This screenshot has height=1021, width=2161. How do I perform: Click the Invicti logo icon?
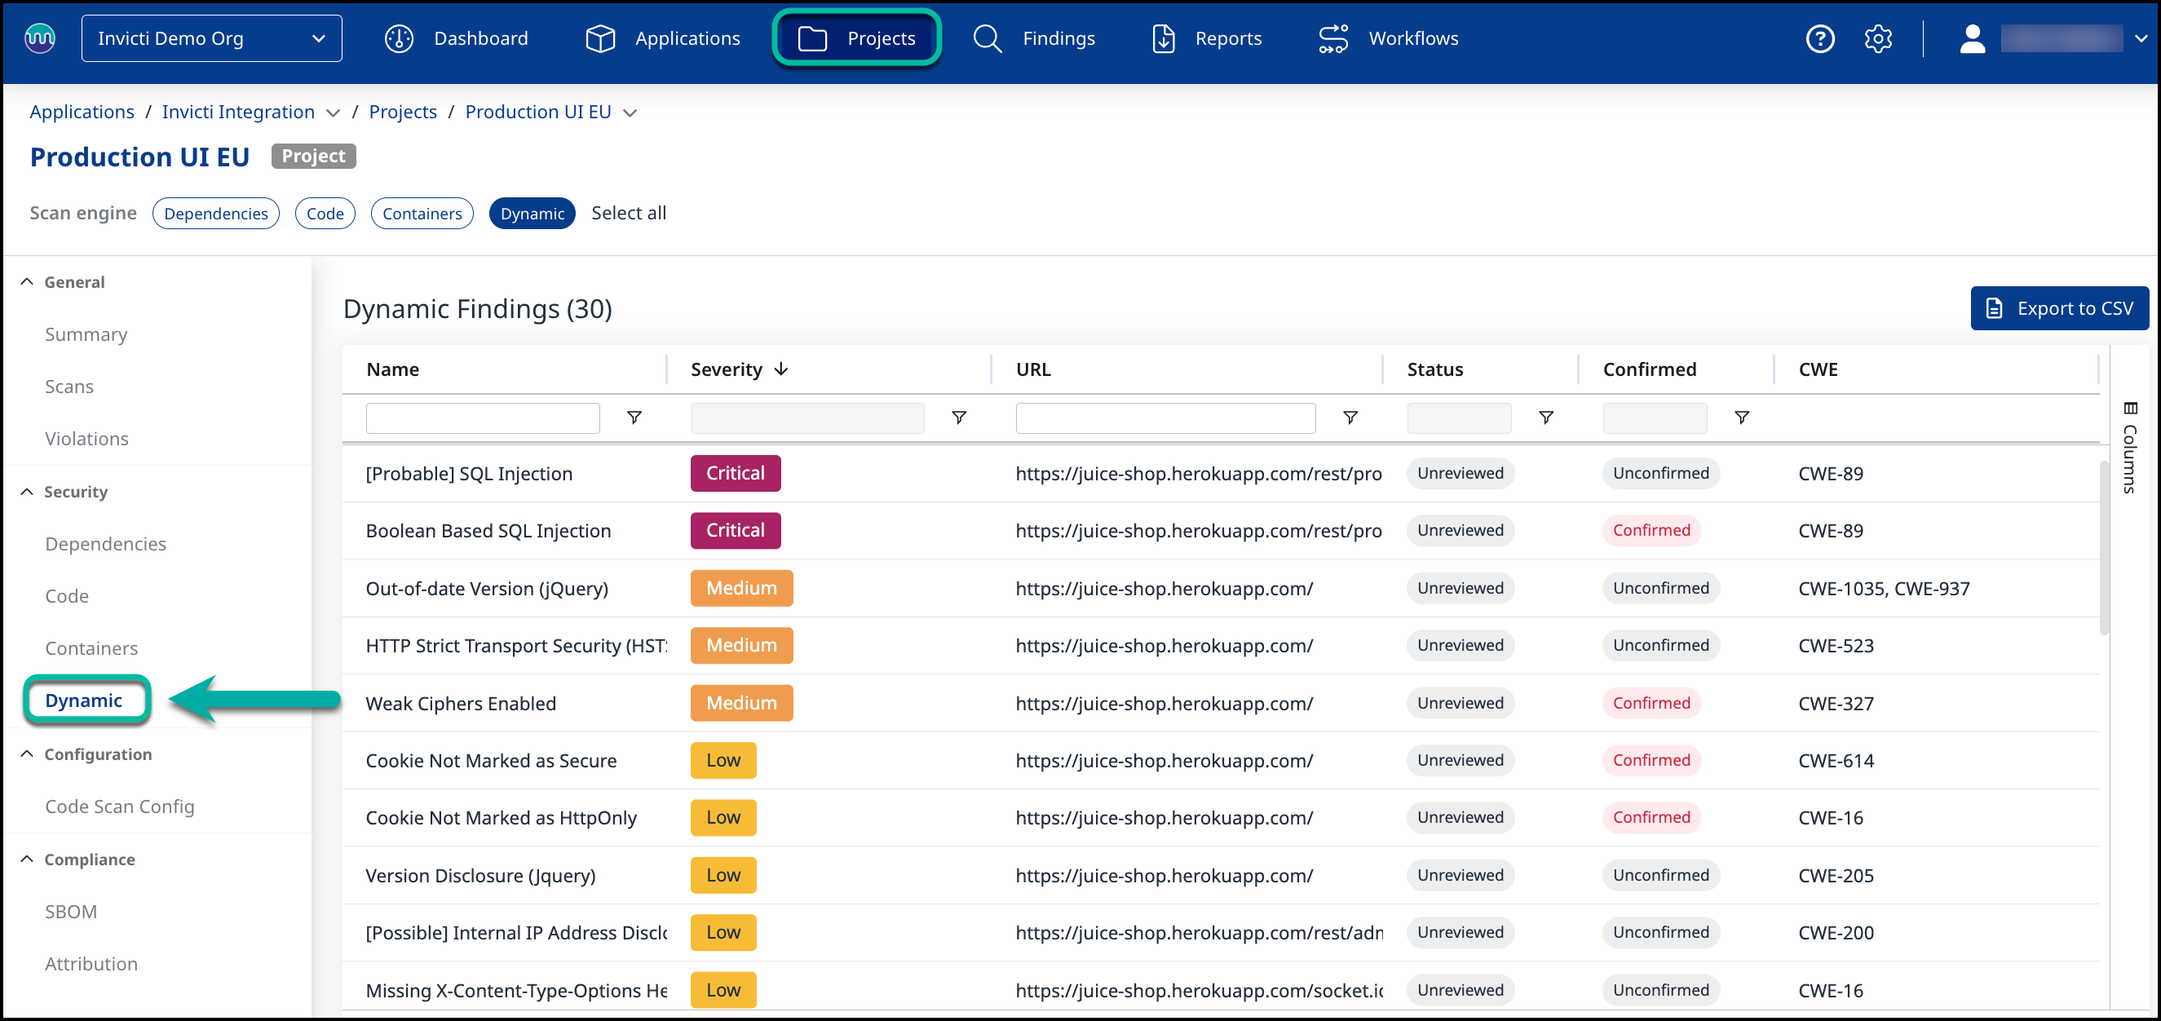[x=39, y=38]
